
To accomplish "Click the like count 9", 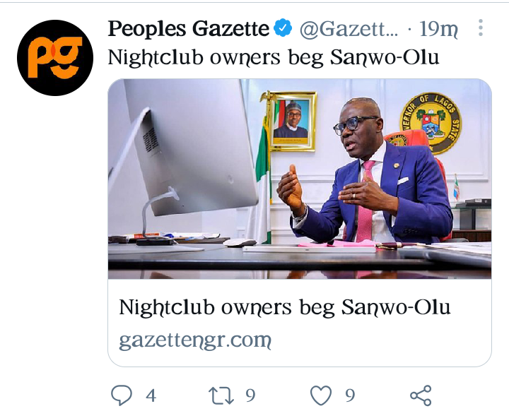I will 350,395.
